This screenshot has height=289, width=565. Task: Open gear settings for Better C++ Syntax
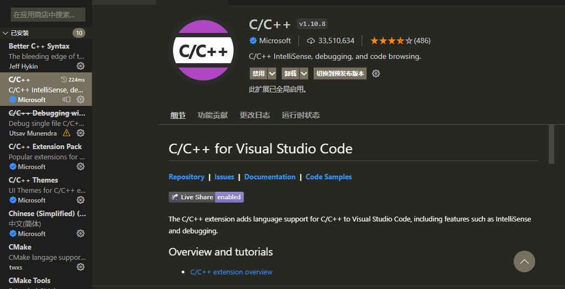(x=81, y=66)
